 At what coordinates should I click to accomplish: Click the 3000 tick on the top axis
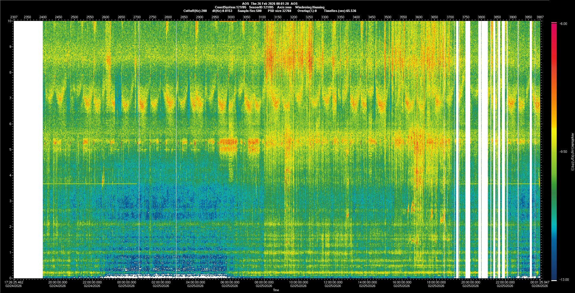[231, 17]
